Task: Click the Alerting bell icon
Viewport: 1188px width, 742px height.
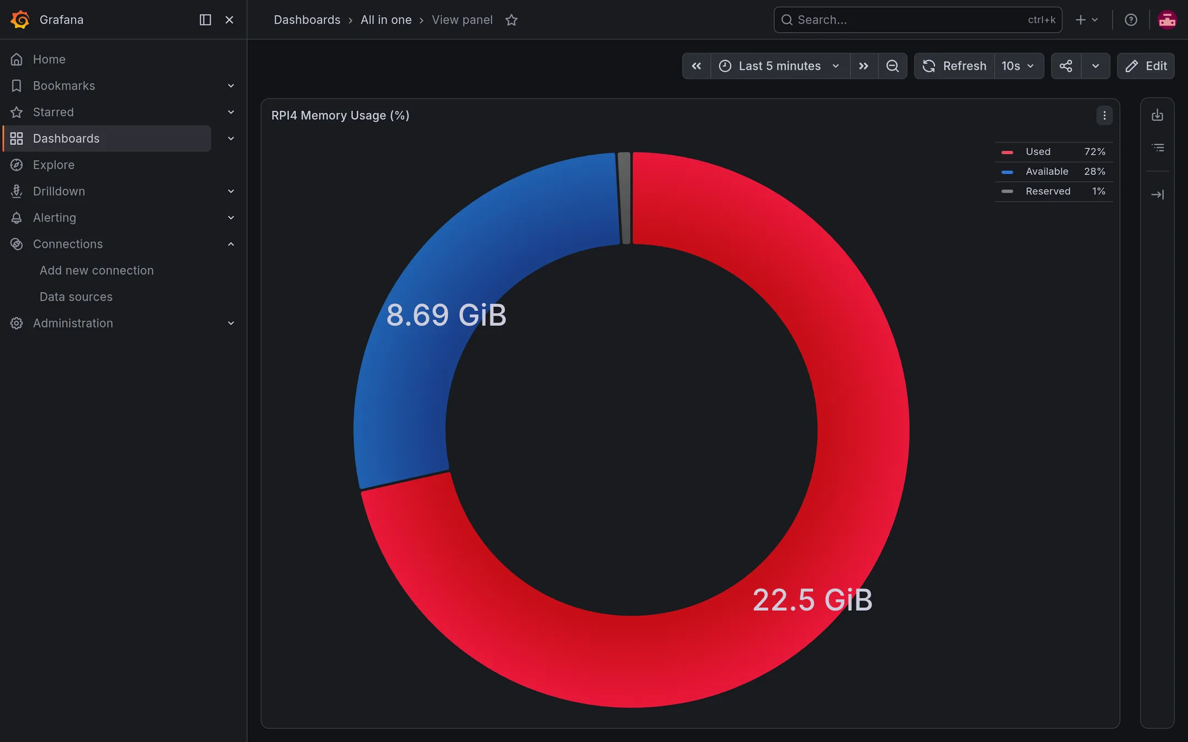Action: [x=16, y=218]
